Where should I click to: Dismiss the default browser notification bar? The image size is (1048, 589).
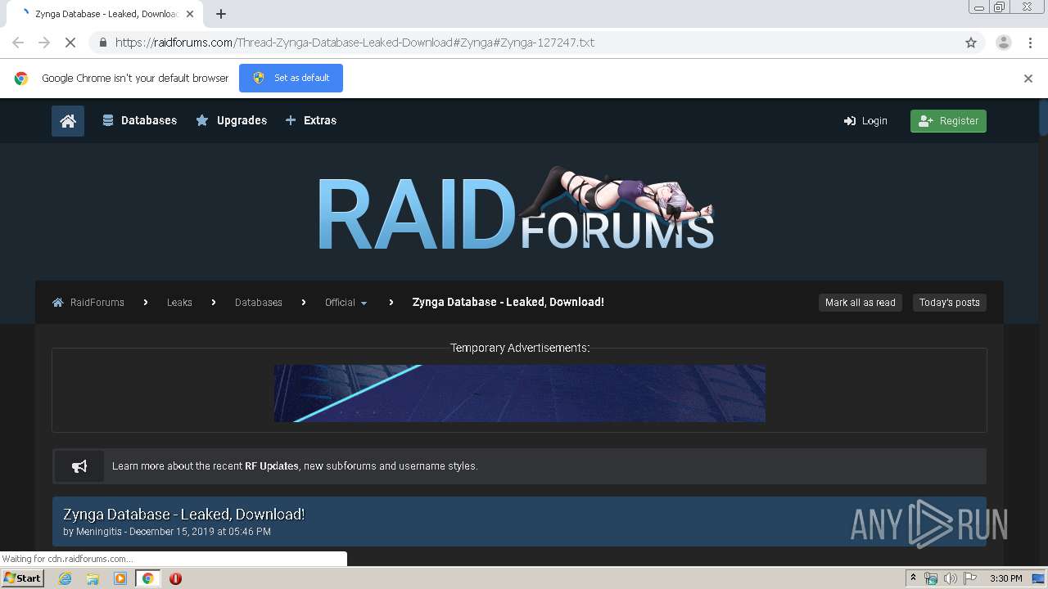(1028, 79)
